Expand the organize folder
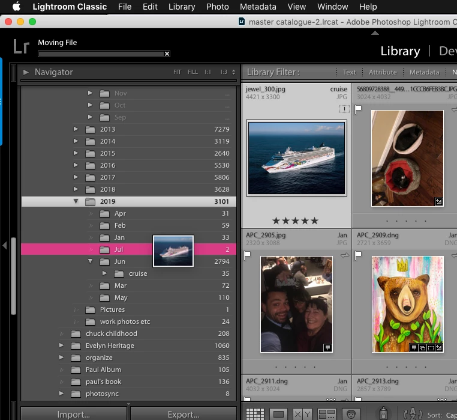 click(x=61, y=358)
